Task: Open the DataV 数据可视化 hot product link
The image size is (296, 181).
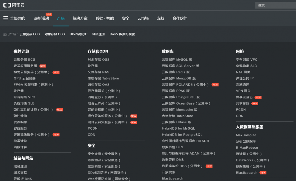Action: [x=122, y=34]
